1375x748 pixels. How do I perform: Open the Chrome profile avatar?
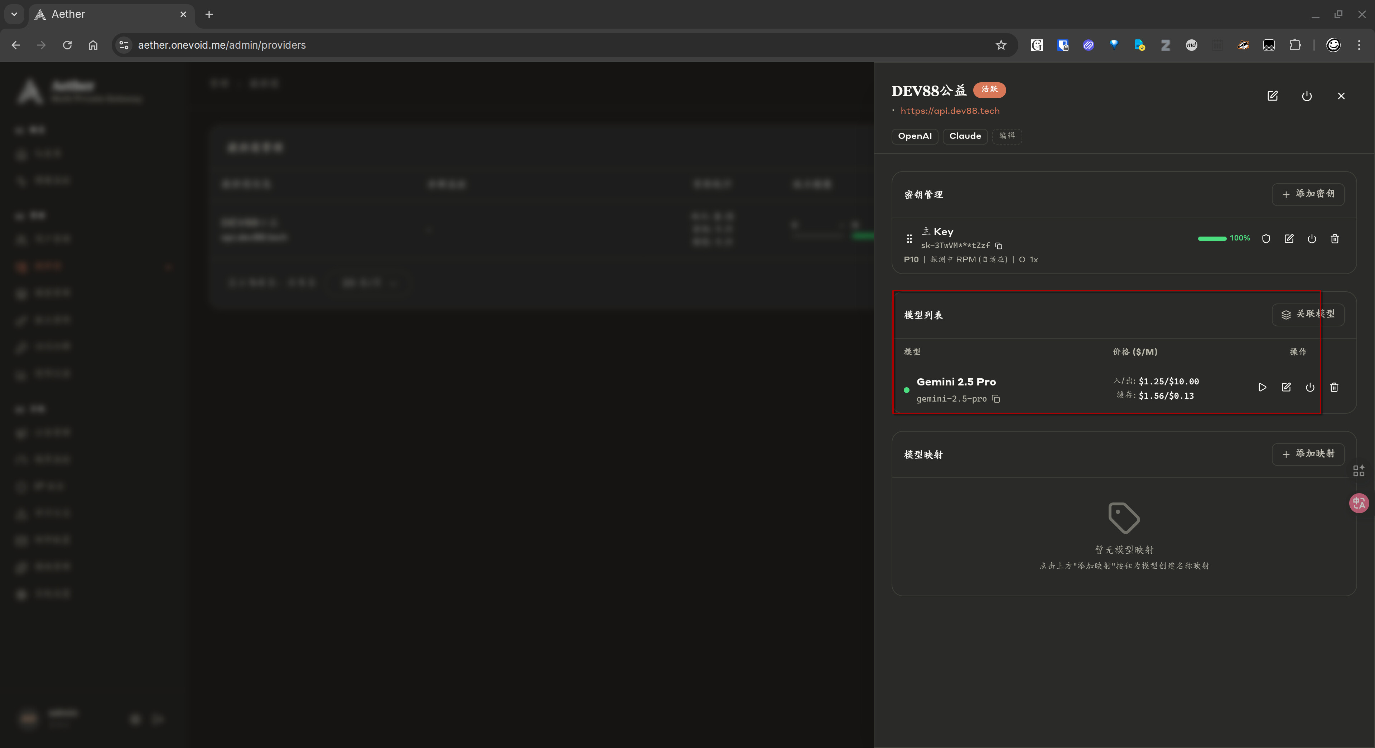pyautogui.click(x=1333, y=45)
